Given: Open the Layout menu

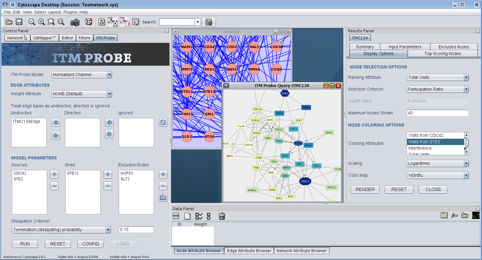Looking at the screenshot, I should (x=55, y=12).
